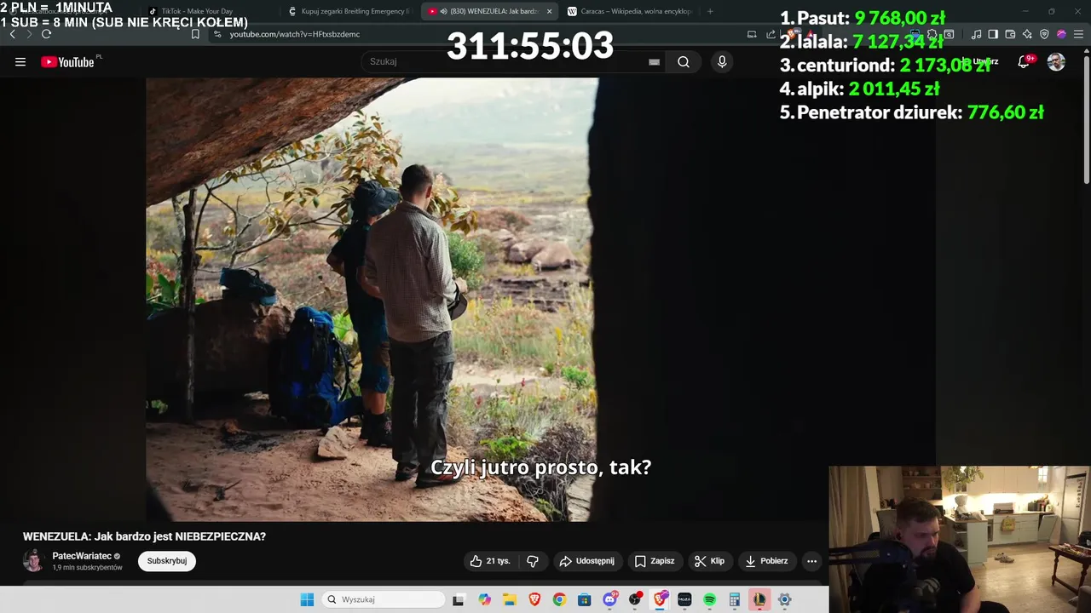Open Discord from the taskbar

(609, 599)
